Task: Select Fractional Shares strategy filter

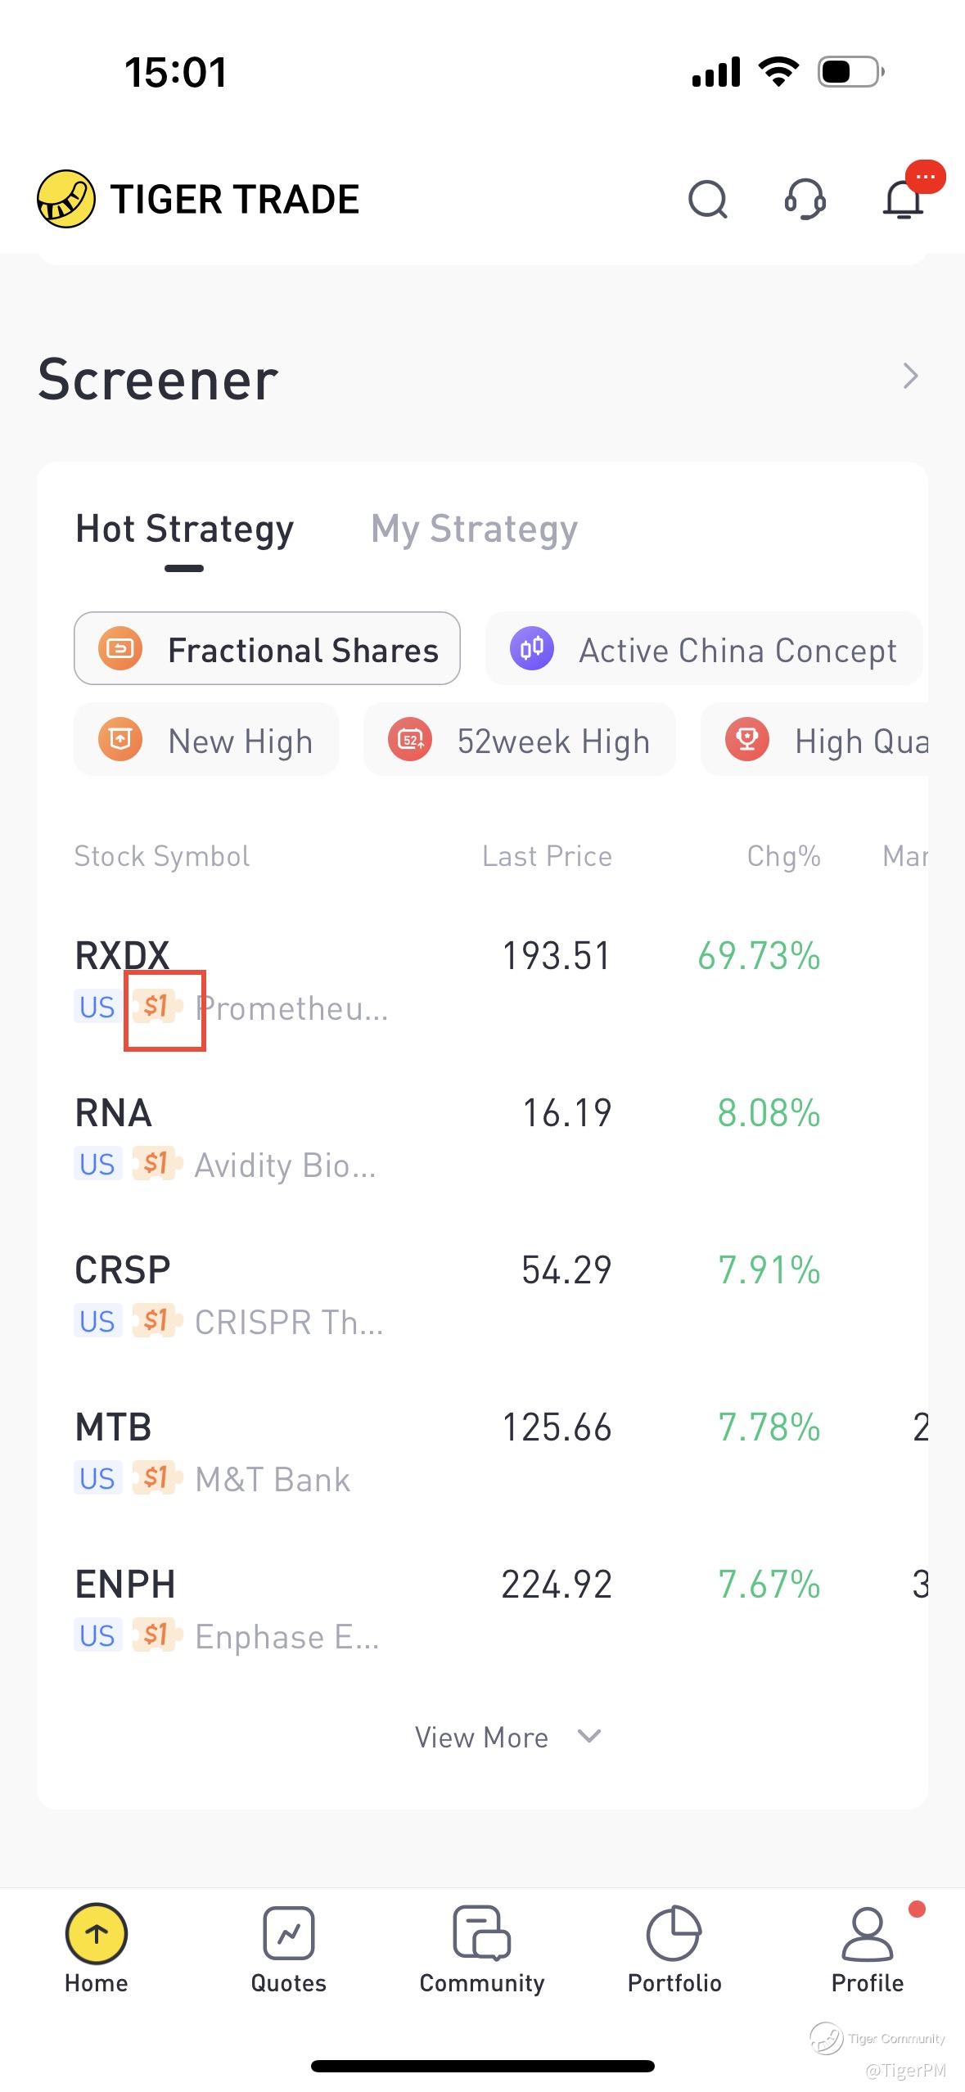Action: tap(267, 649)
